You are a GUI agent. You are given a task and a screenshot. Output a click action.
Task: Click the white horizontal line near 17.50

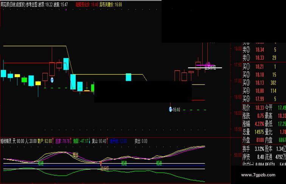205,68
